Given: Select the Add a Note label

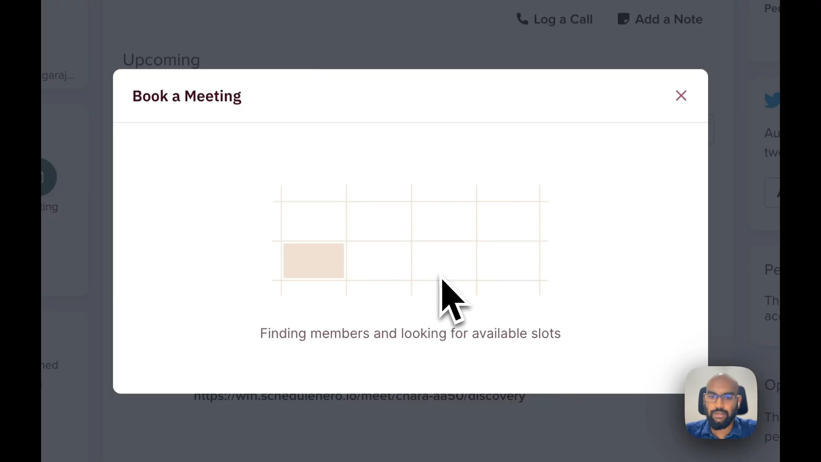Looking at the screenshot, I should click(x=668, y=19).
